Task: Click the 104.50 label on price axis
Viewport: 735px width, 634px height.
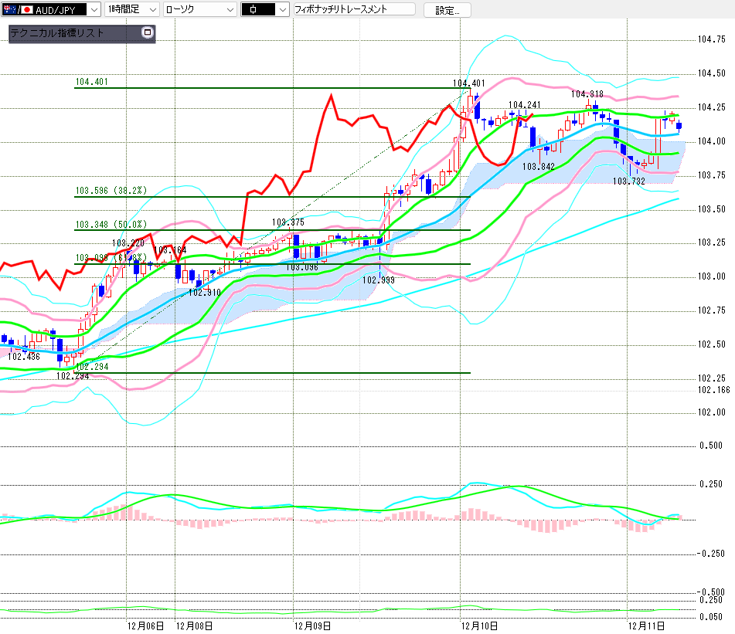Action: click(712, 73)
